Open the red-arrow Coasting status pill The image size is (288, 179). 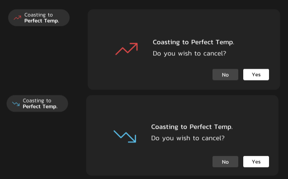pyautogui.click(x=39, y=18)
